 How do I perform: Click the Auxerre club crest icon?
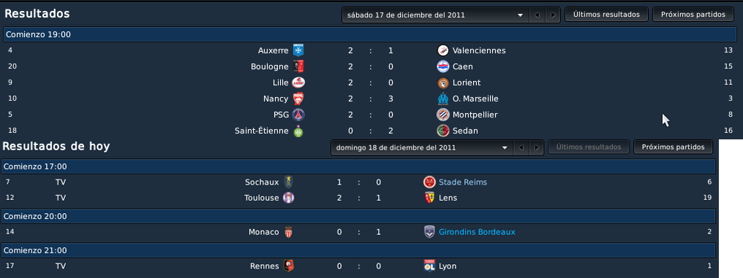point(298,50)
